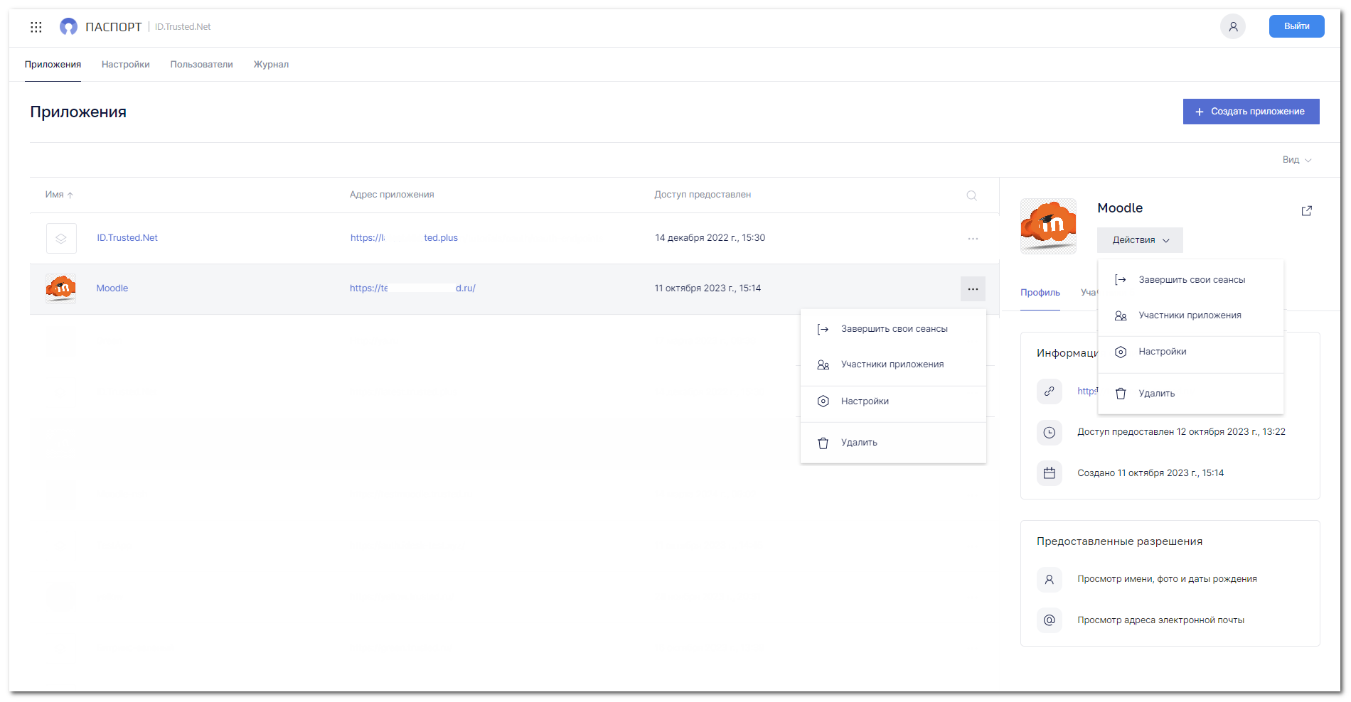Sort by Доступ предоставлен column header
The image size is (1351, 702).
703,195
